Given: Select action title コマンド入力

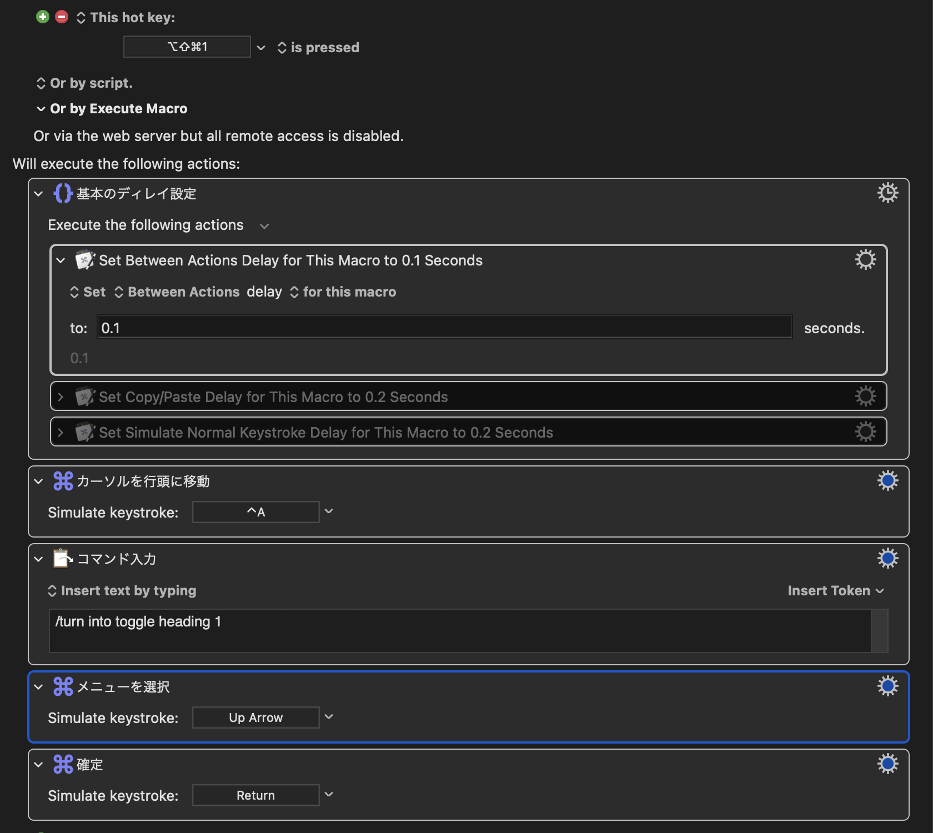Looking at the screenshot, I should tap(117, 559).
